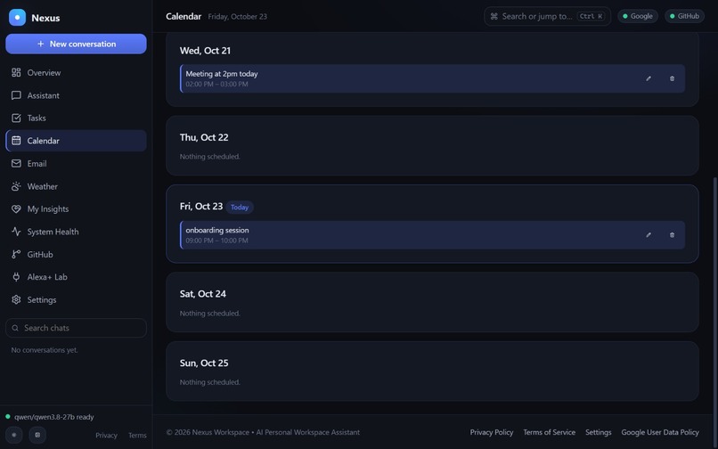Click 'Nothing scheduled.' under Thu, Oct 22

pos(209,157)
